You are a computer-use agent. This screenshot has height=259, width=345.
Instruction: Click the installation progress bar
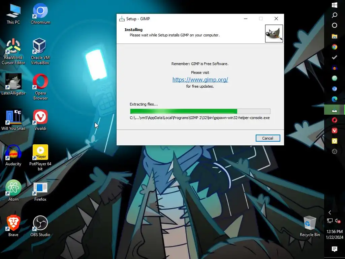click(200, 111)
